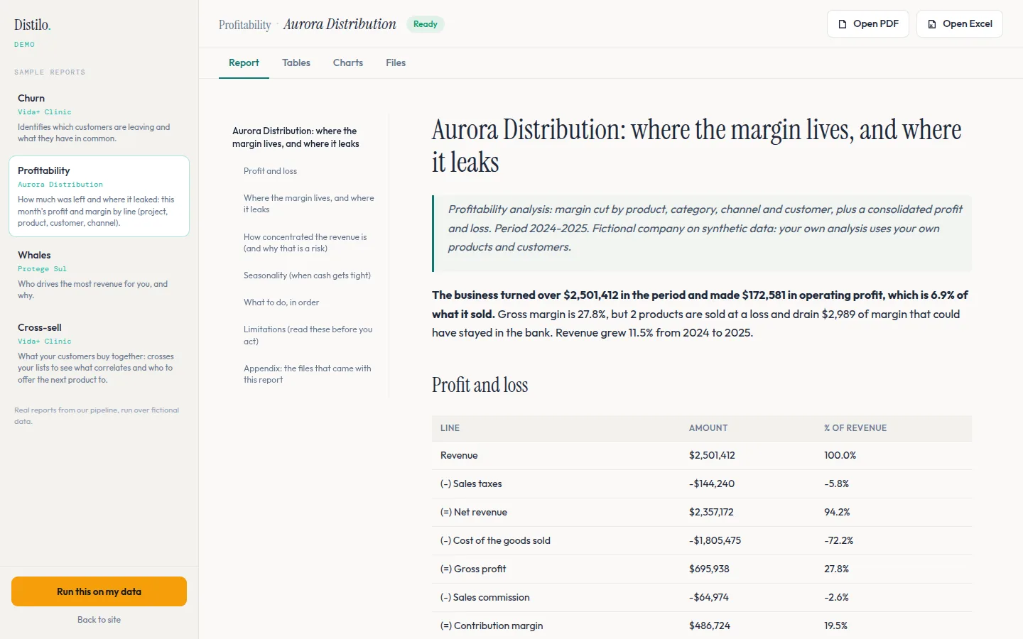Click the DEMO label under logo
This screenshot has width=1023, height=639.
(24, 45)
